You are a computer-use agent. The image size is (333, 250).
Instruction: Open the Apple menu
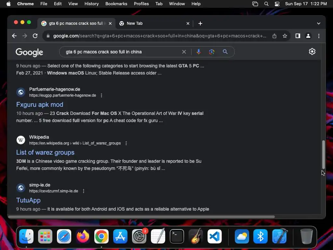tap(8, 4)
